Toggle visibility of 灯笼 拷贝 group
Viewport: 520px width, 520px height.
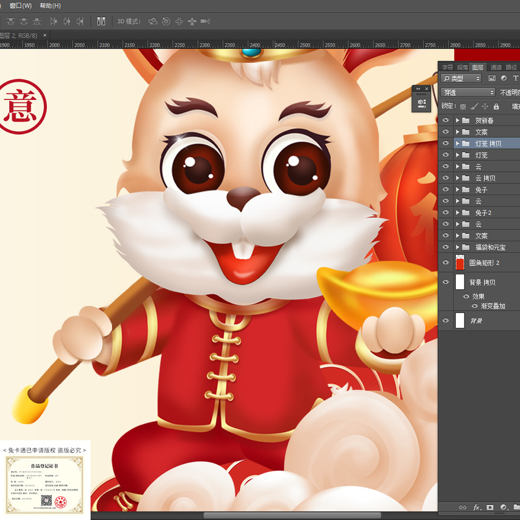click(x=445, y=143)
